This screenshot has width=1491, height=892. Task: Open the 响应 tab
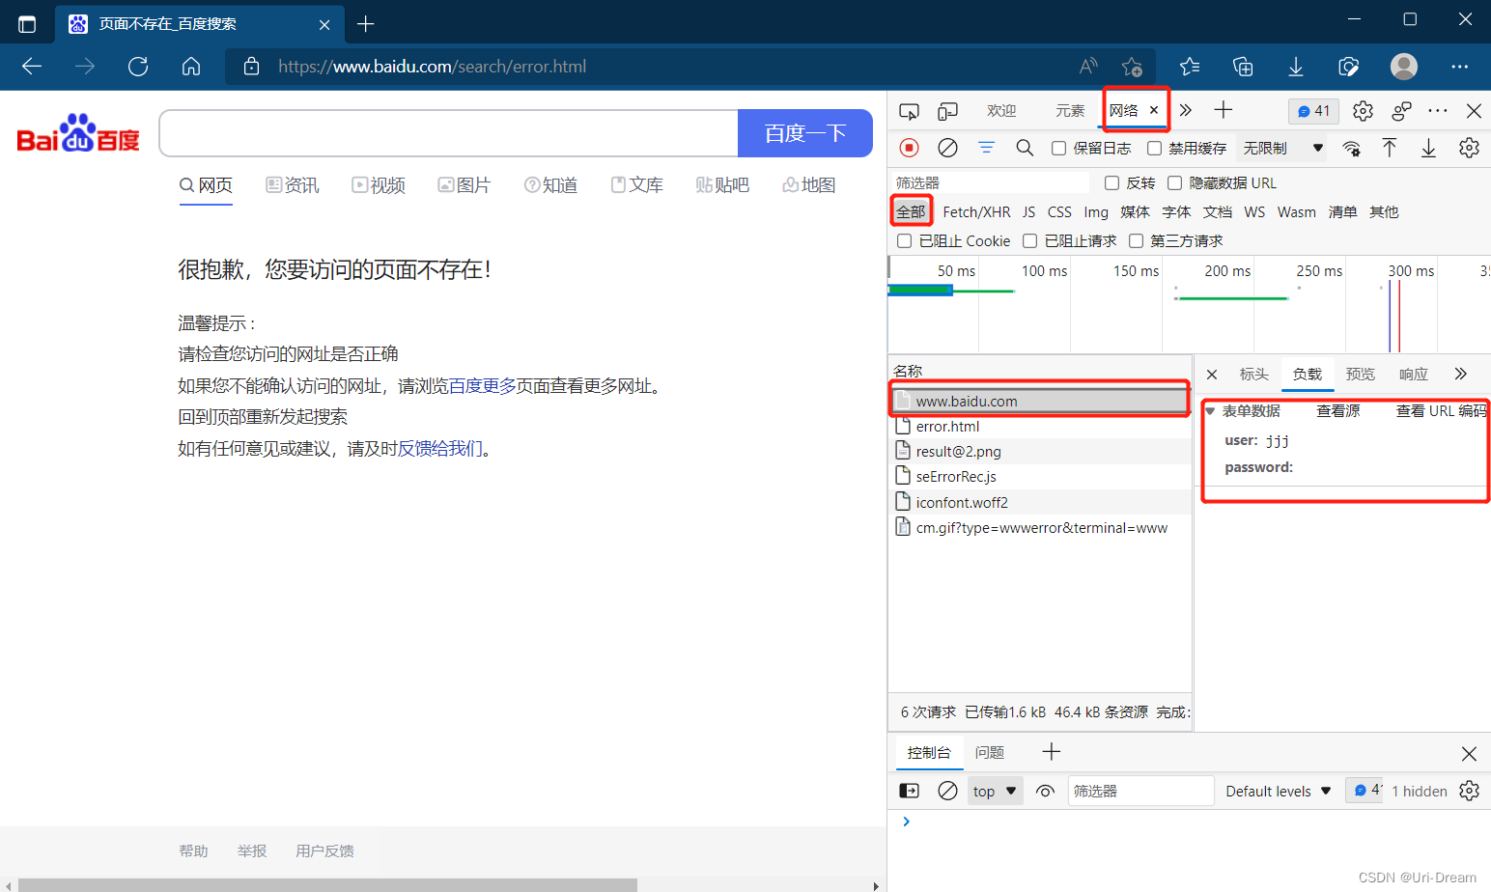pyautogui.click(x=1413, y=374)
